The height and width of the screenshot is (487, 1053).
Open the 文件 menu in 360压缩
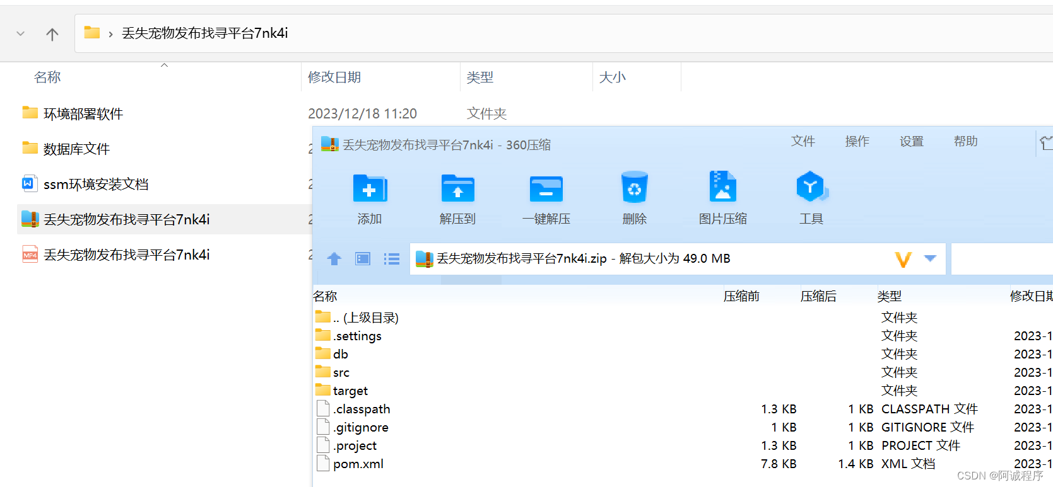(x=803, y=141)
